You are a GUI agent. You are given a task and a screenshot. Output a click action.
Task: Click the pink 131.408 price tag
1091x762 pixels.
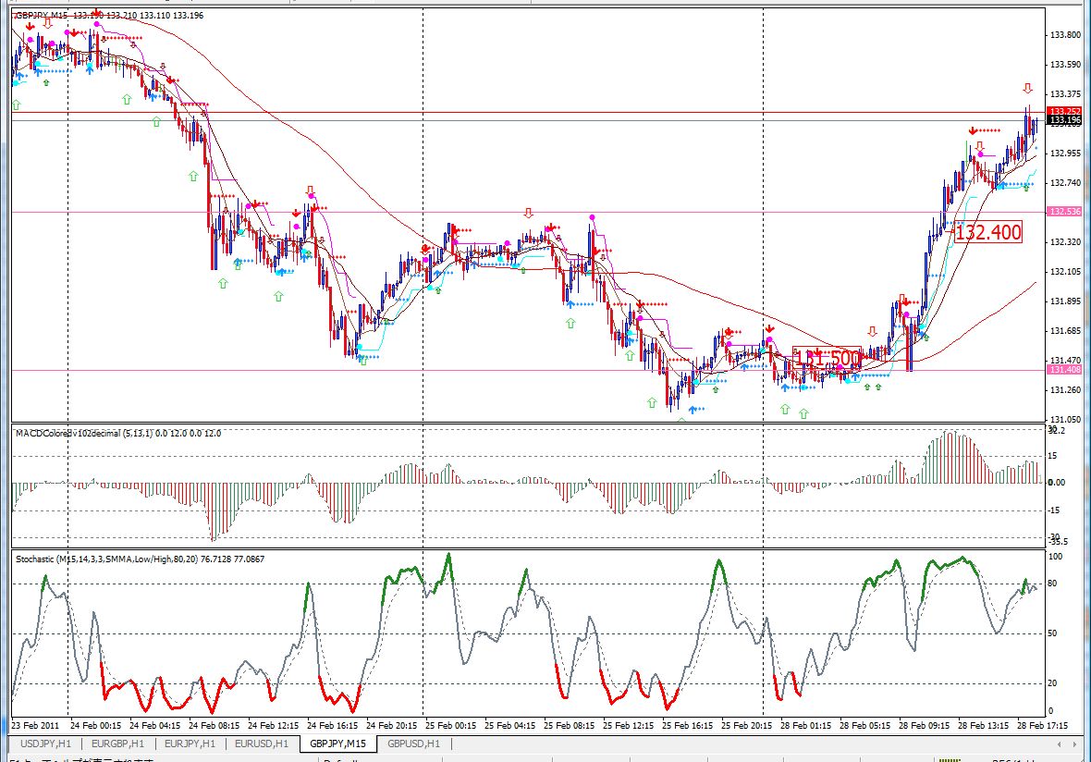click(x=1064, y=370)
